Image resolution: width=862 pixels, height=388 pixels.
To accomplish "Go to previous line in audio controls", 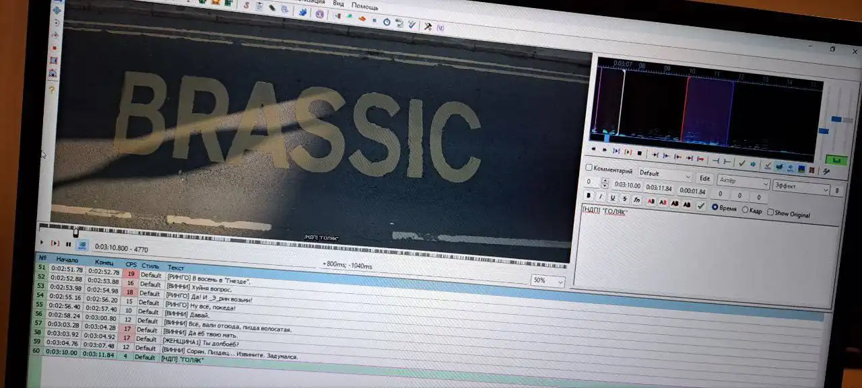I will (593, 149).
